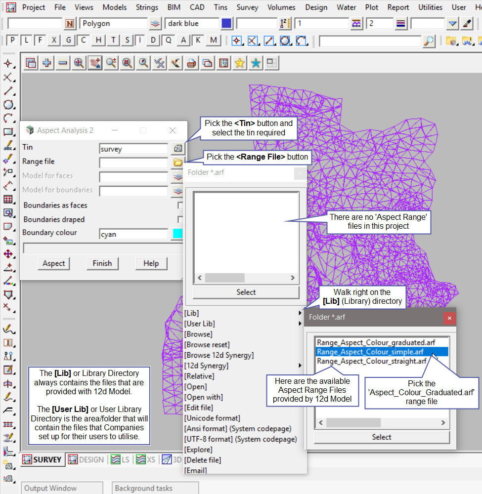Click the weight lines icon beside field 2
This screenshot has height=494, width=482.
400,24
